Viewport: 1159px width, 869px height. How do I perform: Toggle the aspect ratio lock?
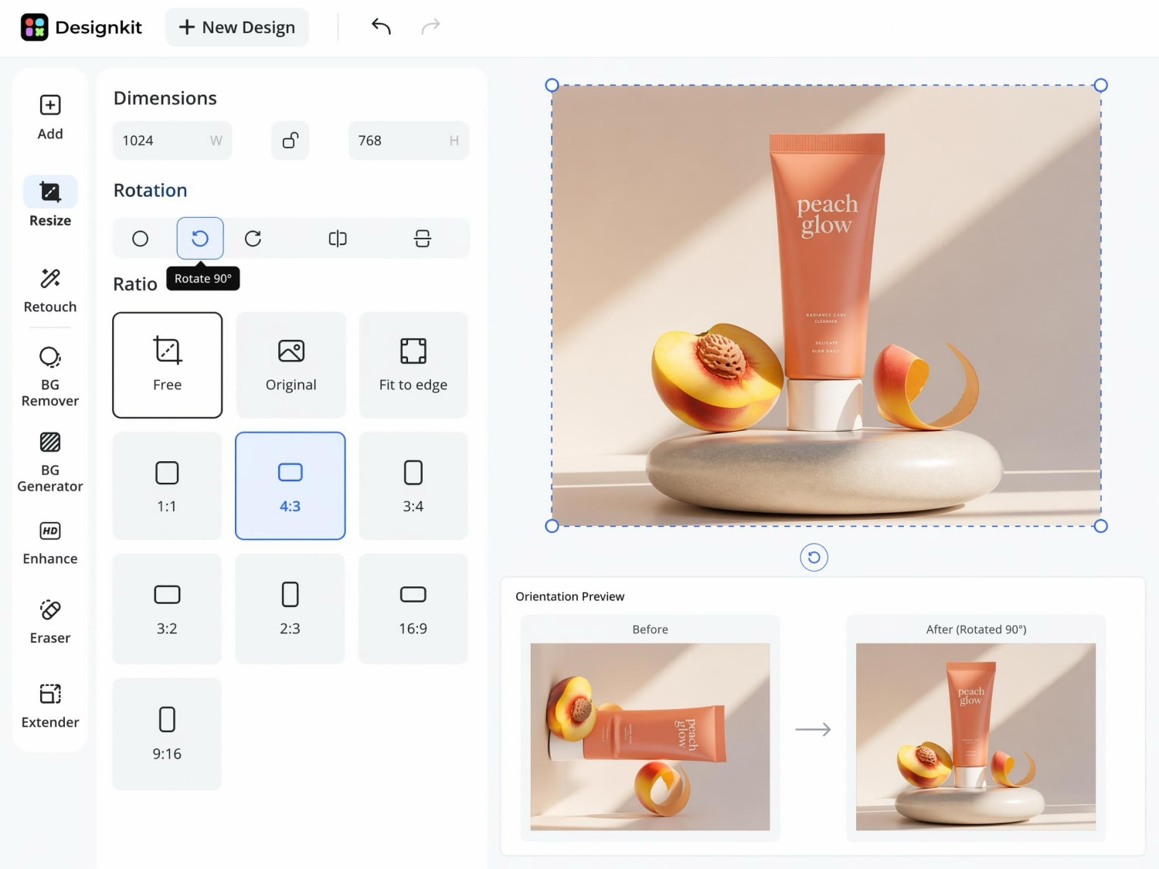(x=291, y=141)
